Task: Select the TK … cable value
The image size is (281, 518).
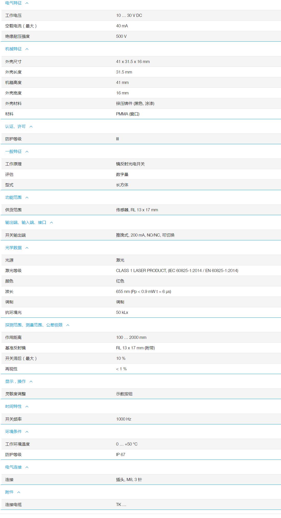Action: [121, 505]
